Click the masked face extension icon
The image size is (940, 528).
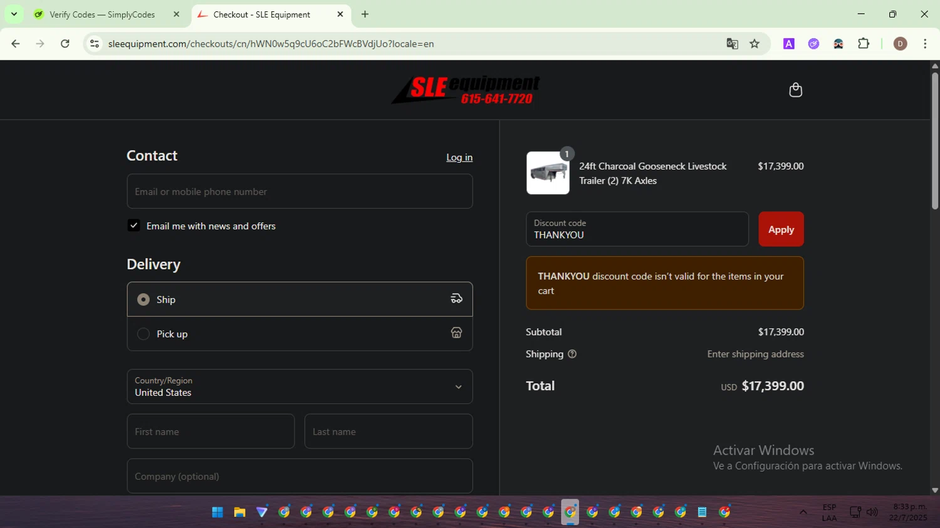point(838,44)
